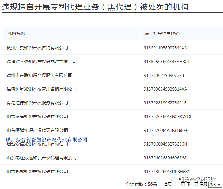Click the 统一社会信用代码 column header

pos(162,33)
